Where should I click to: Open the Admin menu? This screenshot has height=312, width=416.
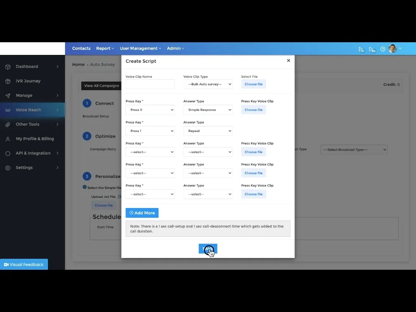(175, 48)
